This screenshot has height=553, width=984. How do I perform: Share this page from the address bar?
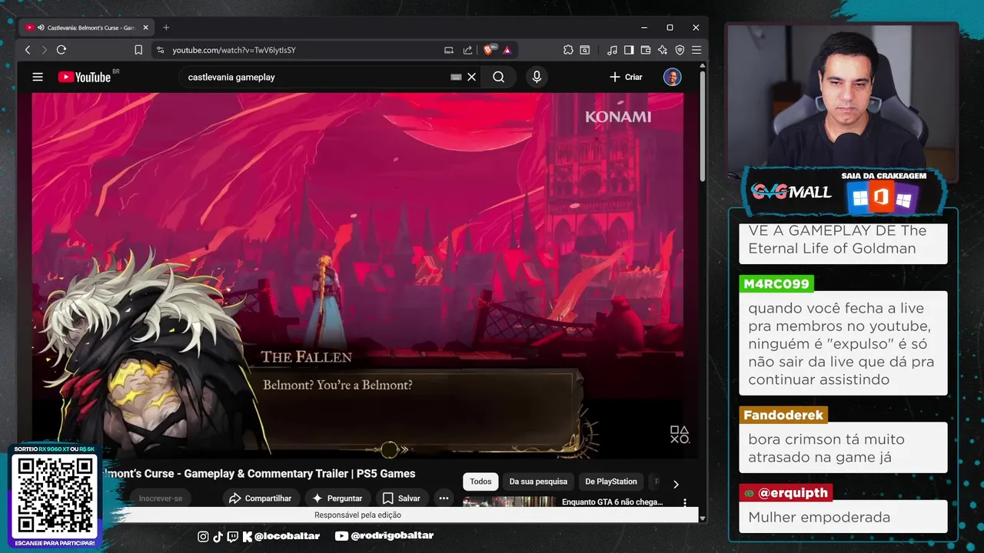tap(467, 50)
